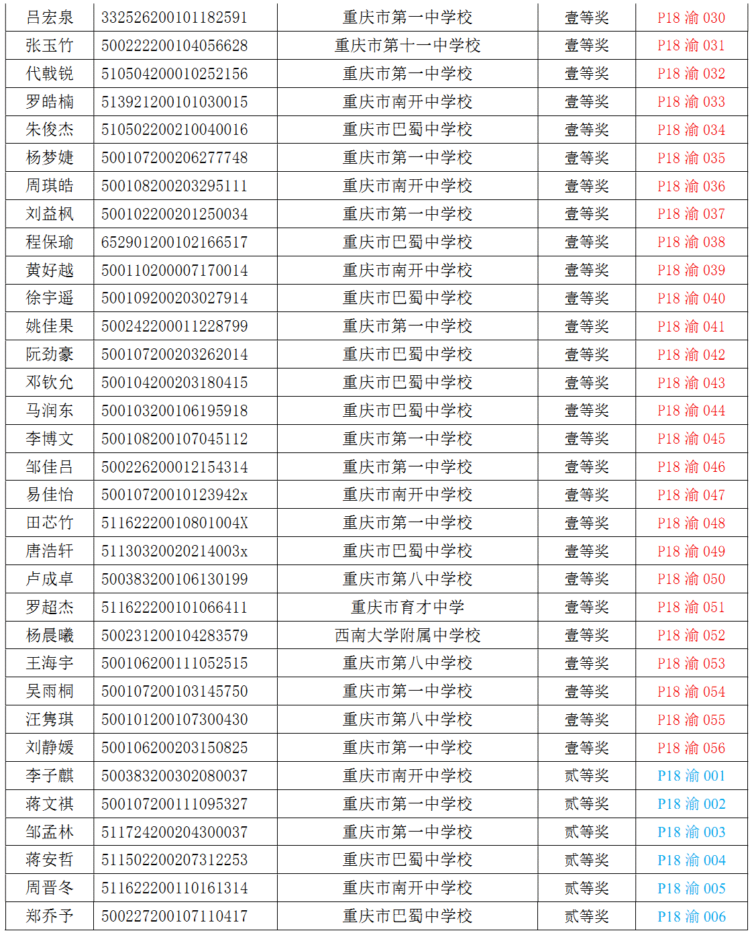Select the name 蒋安哲
Viewport: 752px width, 935px height.
[x=50, y=860]
